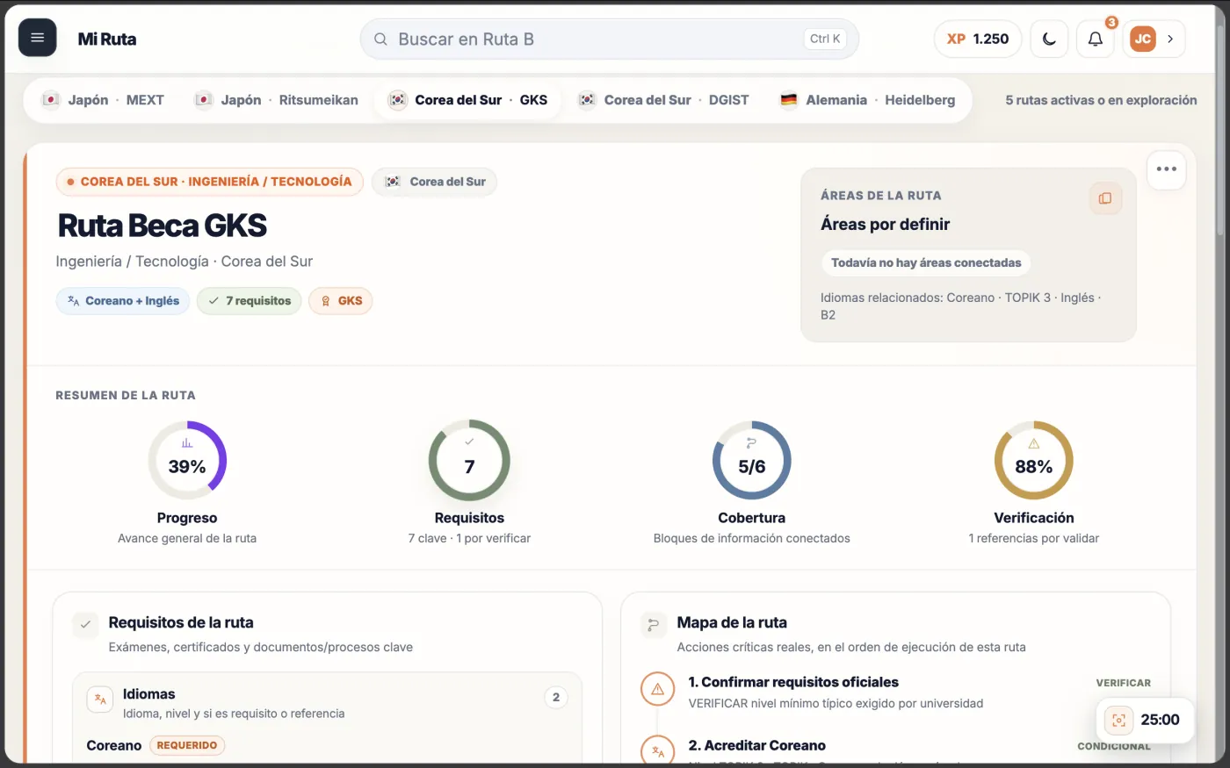1230x768 pixels.
Task: Click the warning icon for step 1
Action: click(657, 689)
